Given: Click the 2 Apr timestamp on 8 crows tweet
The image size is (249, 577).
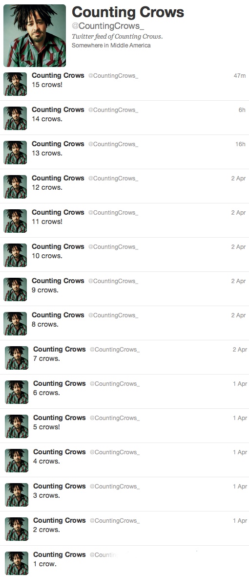Looking at the screenshot, I should 238,315.
